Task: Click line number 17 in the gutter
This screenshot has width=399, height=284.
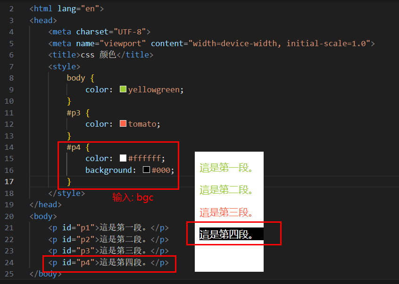Action: 9,181
